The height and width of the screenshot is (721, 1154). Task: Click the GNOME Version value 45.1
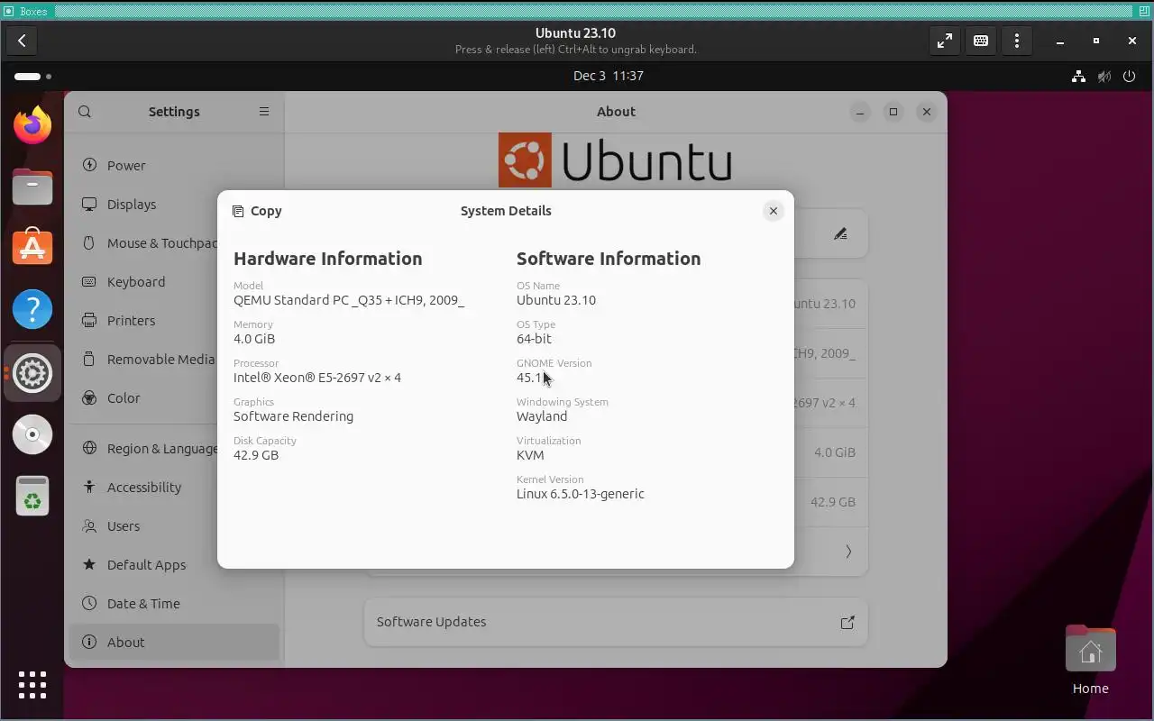tap(529, 378)
